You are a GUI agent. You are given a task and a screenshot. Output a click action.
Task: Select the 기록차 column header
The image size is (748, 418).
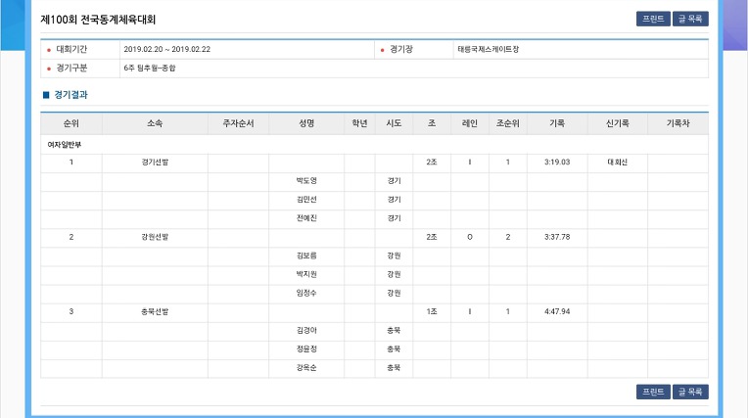coord(678,123)
